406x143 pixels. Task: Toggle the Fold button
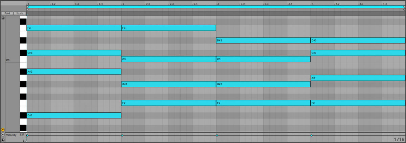tap(7, 13)
